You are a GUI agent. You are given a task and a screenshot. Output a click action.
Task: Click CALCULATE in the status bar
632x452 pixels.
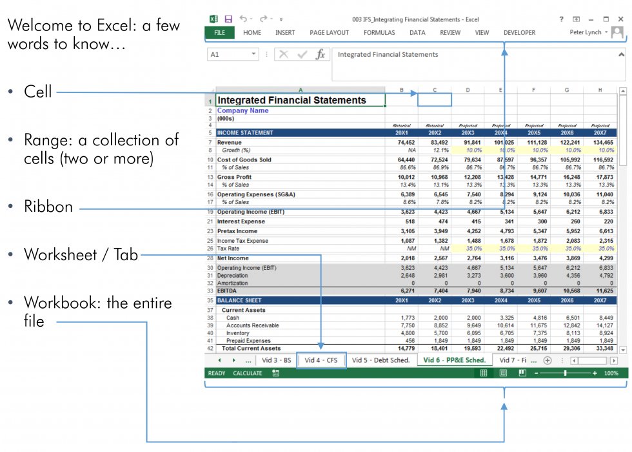(x=248, y=373)
